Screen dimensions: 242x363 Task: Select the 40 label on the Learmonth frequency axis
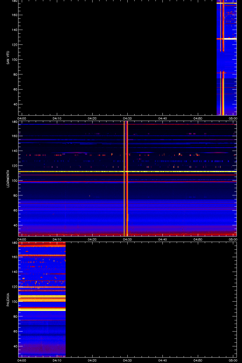[x=15, y=225]
